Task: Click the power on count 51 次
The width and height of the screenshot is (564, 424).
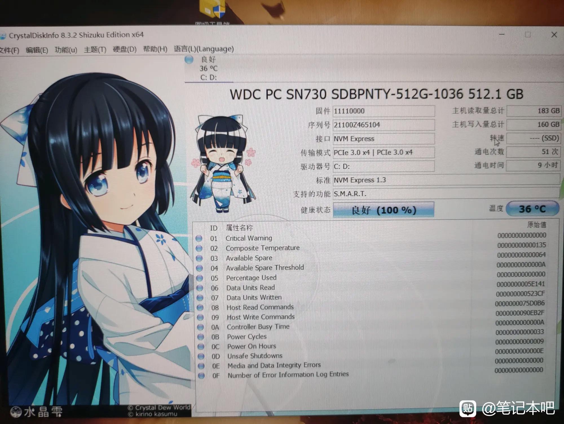Action: tap(533, 152)
